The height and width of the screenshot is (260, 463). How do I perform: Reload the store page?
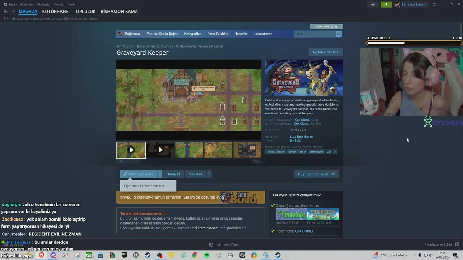6,18
